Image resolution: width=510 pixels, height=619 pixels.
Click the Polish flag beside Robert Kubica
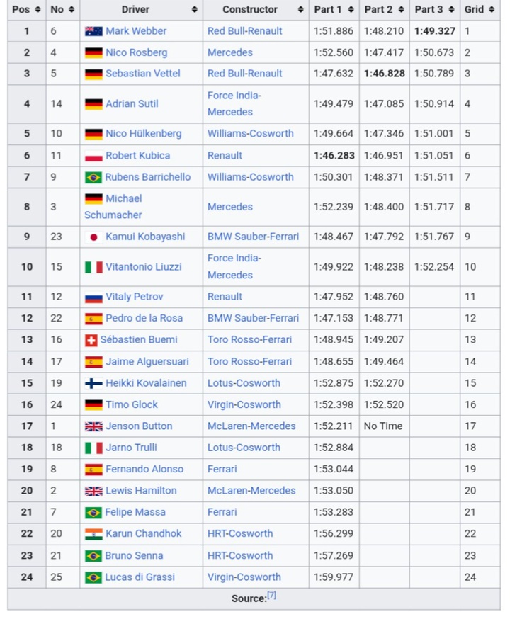click(x=93, y=156)
